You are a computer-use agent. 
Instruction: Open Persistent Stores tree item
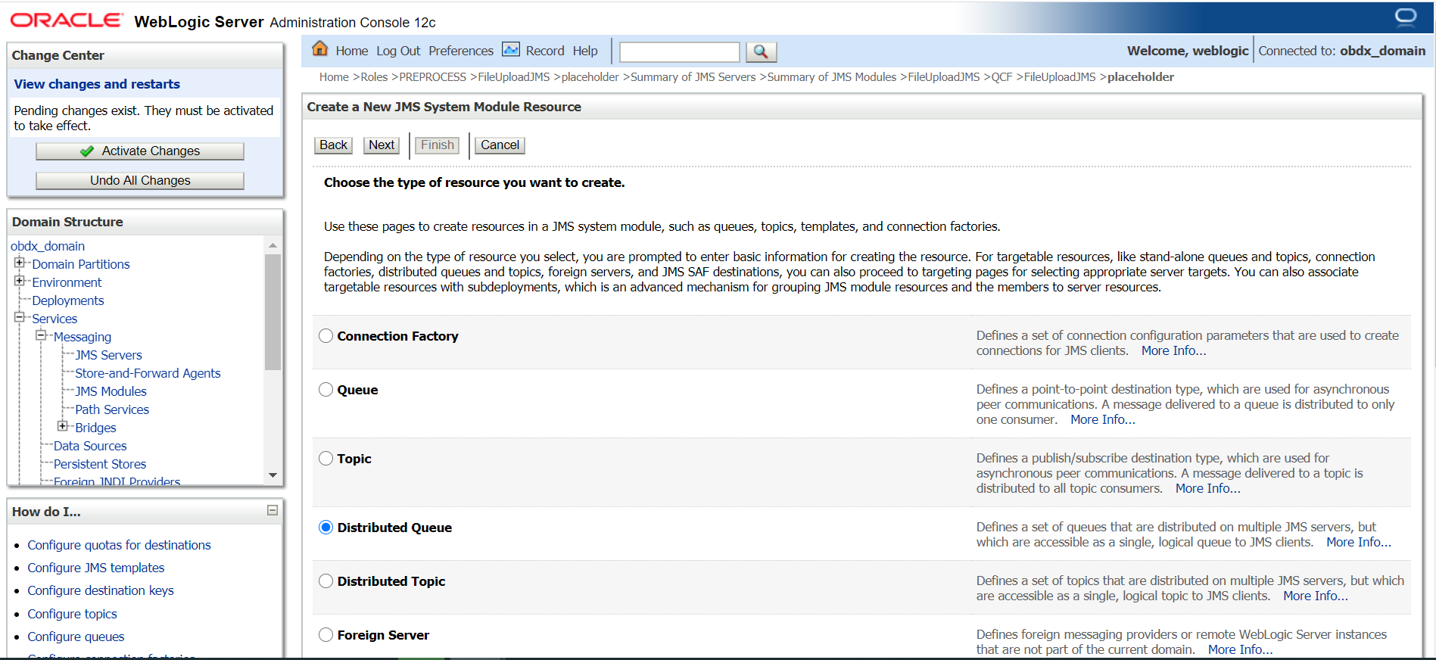(100, 464)
